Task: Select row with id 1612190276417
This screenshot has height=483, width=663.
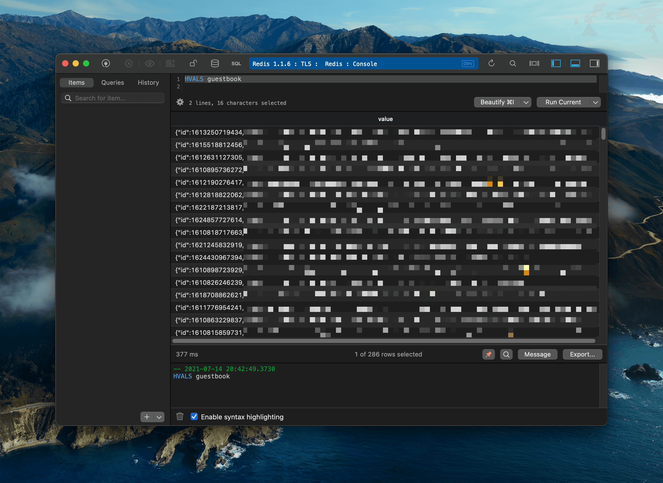Action: (x=385, y=183)
